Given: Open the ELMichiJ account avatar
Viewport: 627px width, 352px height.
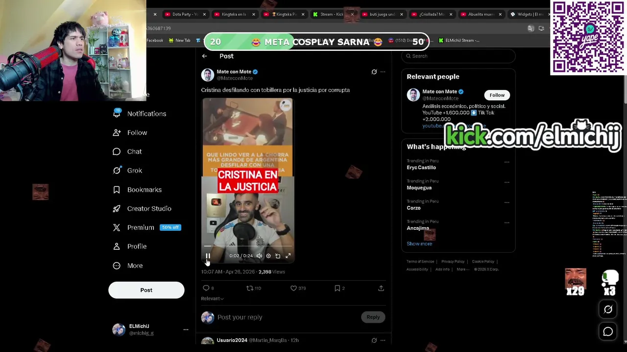Looking at the screenshot, I should coord(119,330).
